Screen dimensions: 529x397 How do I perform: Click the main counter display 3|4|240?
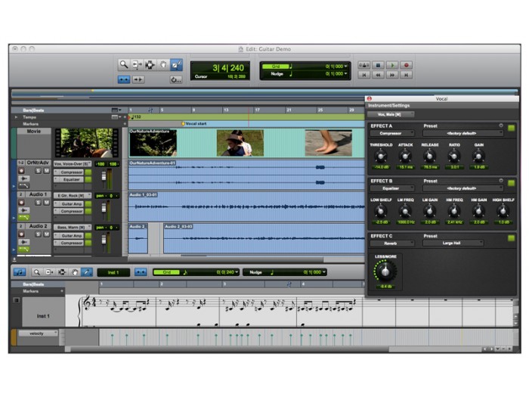tap(228, 68)
